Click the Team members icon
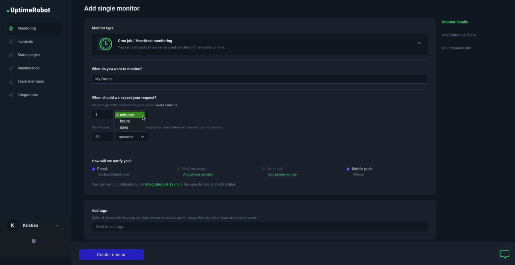This screenshot has width=515, height=265. (11, 81)
